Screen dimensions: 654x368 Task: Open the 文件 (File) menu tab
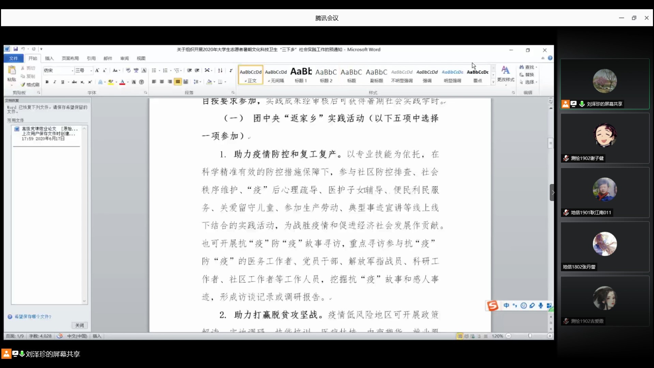click(14, 58)
